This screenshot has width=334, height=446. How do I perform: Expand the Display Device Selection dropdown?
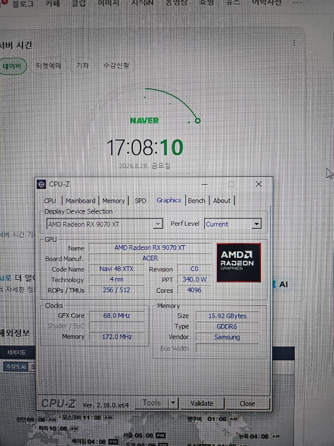pos(158,224)
